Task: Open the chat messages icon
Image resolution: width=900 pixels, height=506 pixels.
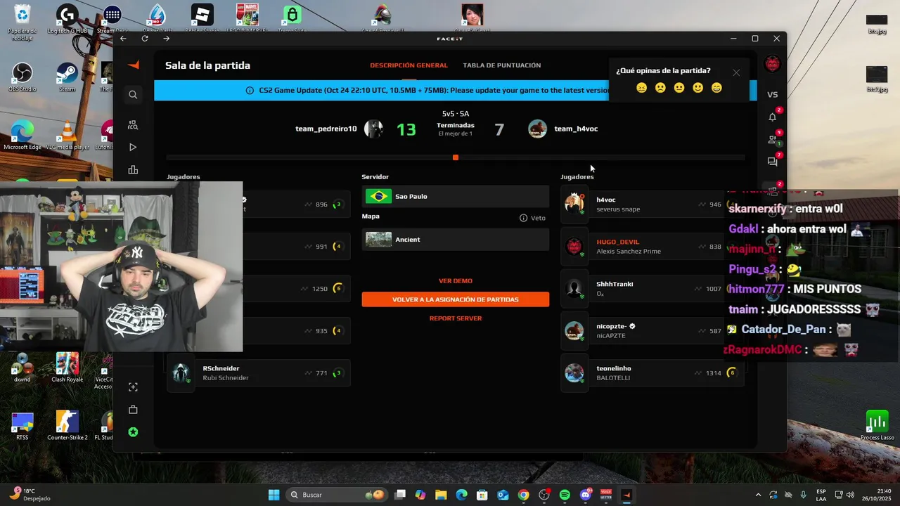Action: pyautogui.click(x=772, y=162)
